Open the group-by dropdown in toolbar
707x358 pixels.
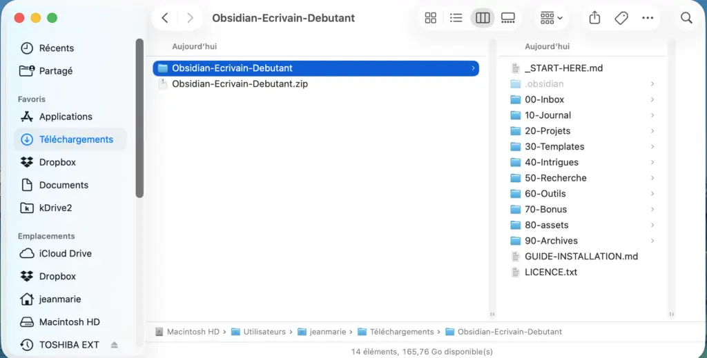coord(551,18)
